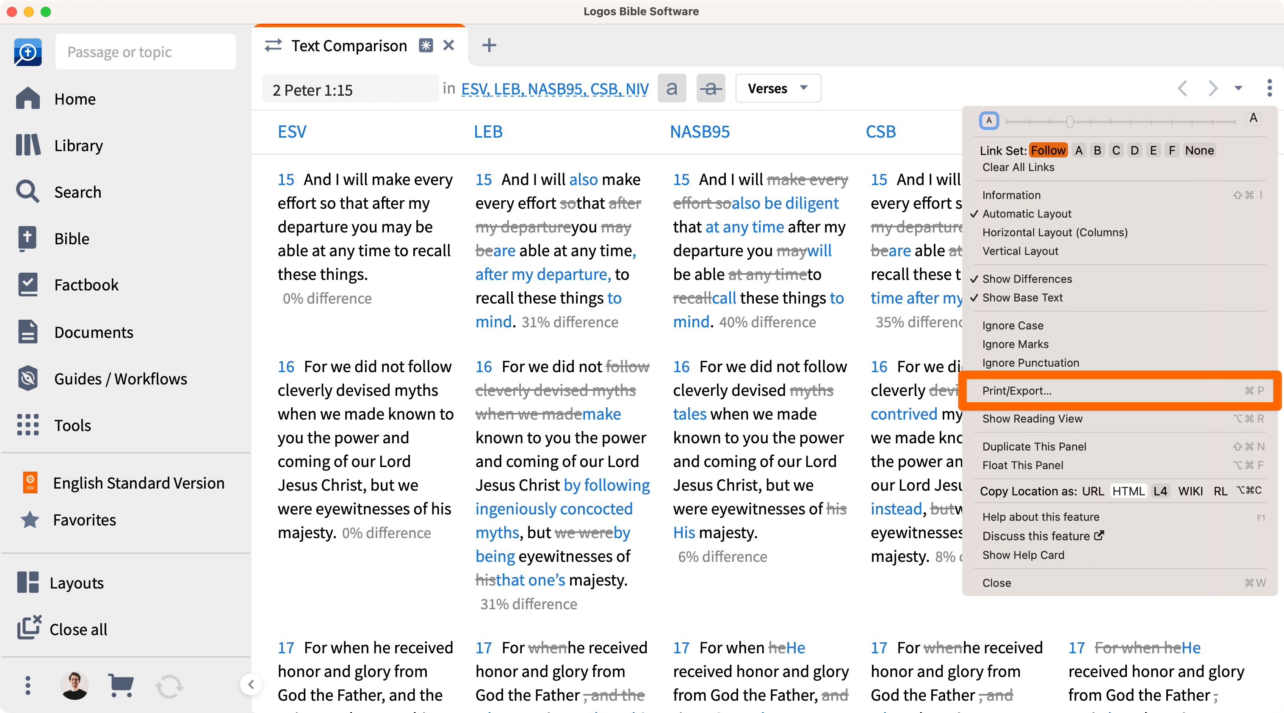Copy location as URL
The width and height of the screenshot is (1284, 713).
tap(1093, 491)
